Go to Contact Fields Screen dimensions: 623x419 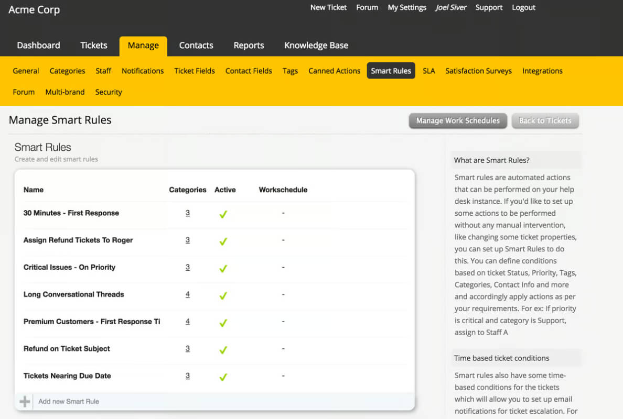[249, 71]
